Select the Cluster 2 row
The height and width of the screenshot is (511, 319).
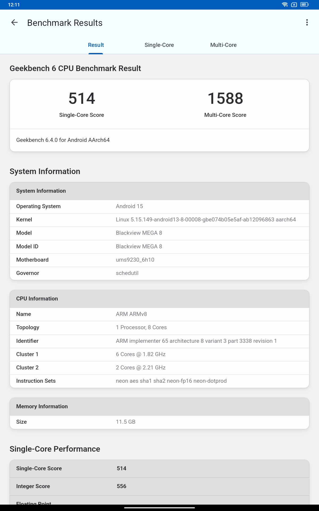[159, 368]
